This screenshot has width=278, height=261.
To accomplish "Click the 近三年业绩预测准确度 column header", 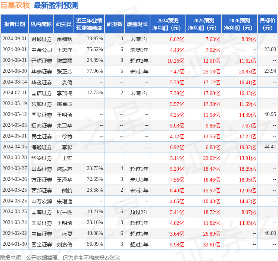I will pos(89,24).
